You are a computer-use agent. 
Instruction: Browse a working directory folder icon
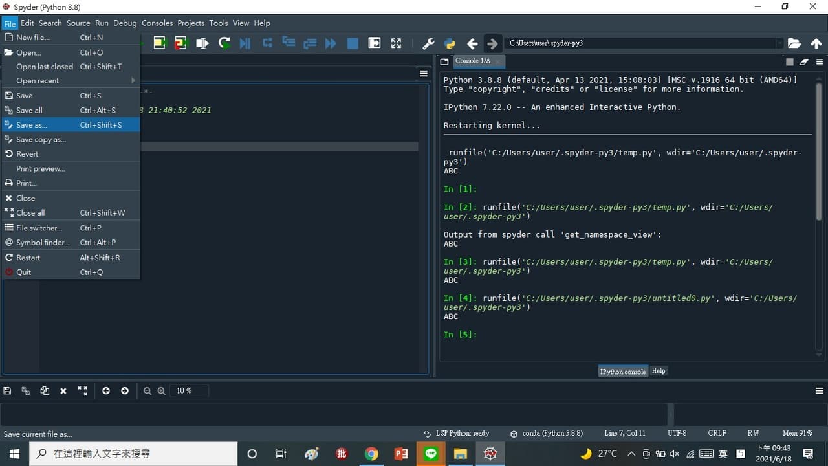794,43
